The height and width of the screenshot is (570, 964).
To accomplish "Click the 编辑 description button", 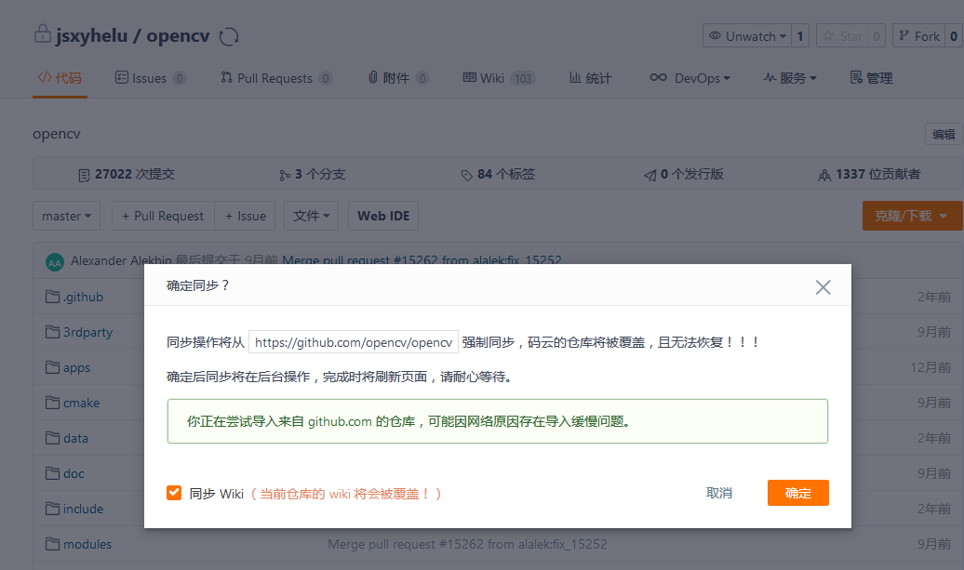I will click(x=944, y=135).
